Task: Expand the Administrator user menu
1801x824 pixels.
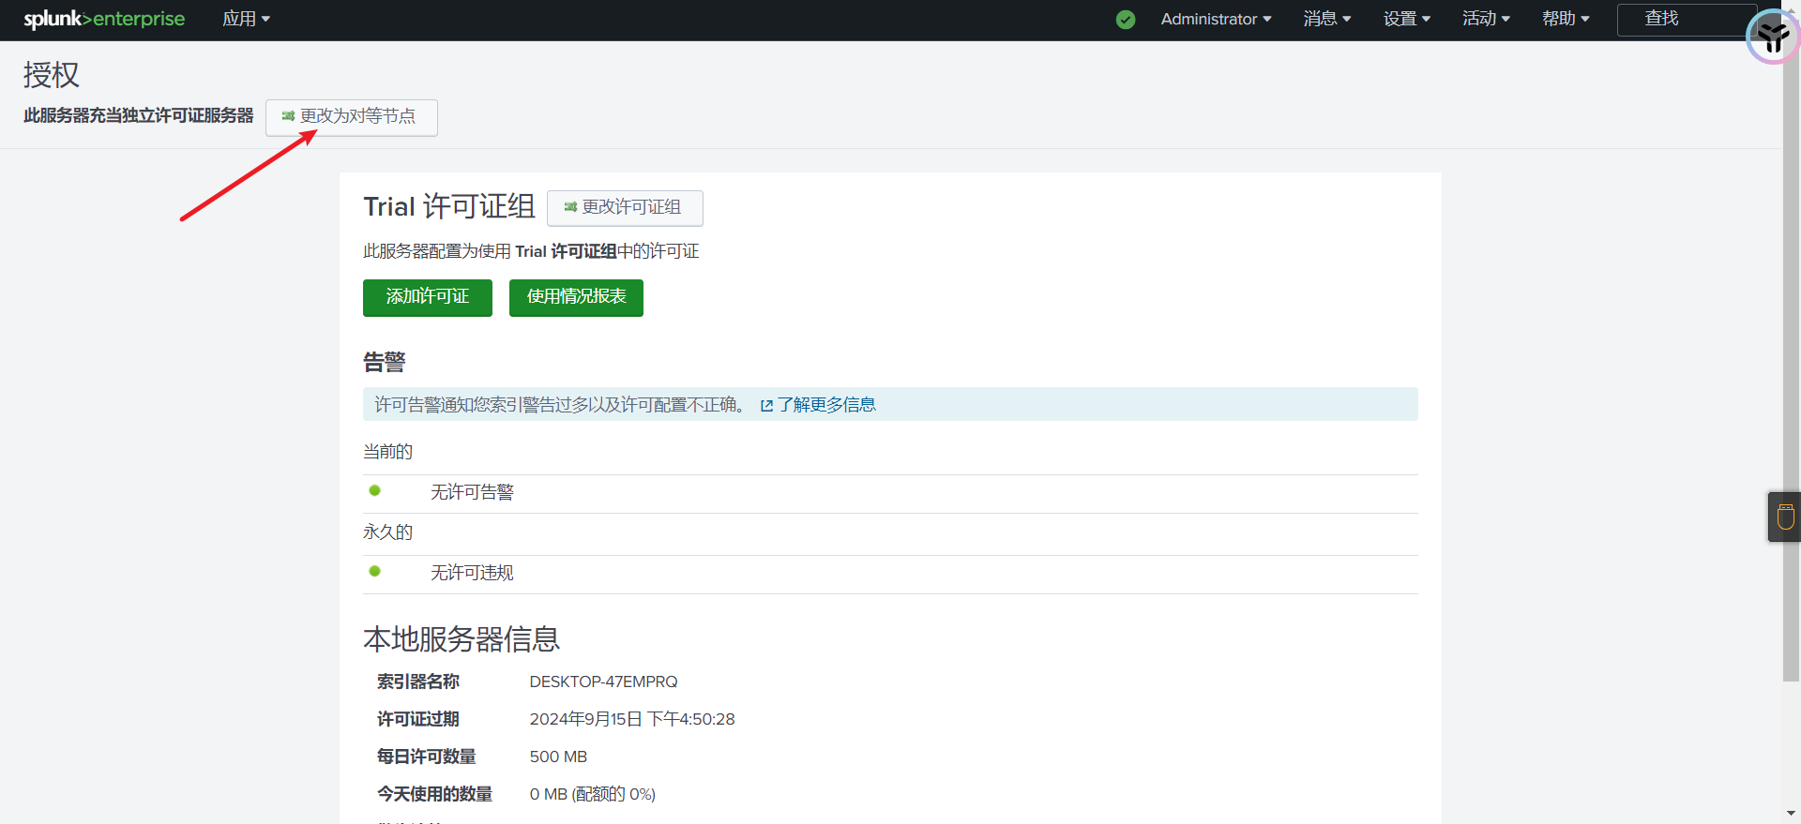Action: point(1216,19)
